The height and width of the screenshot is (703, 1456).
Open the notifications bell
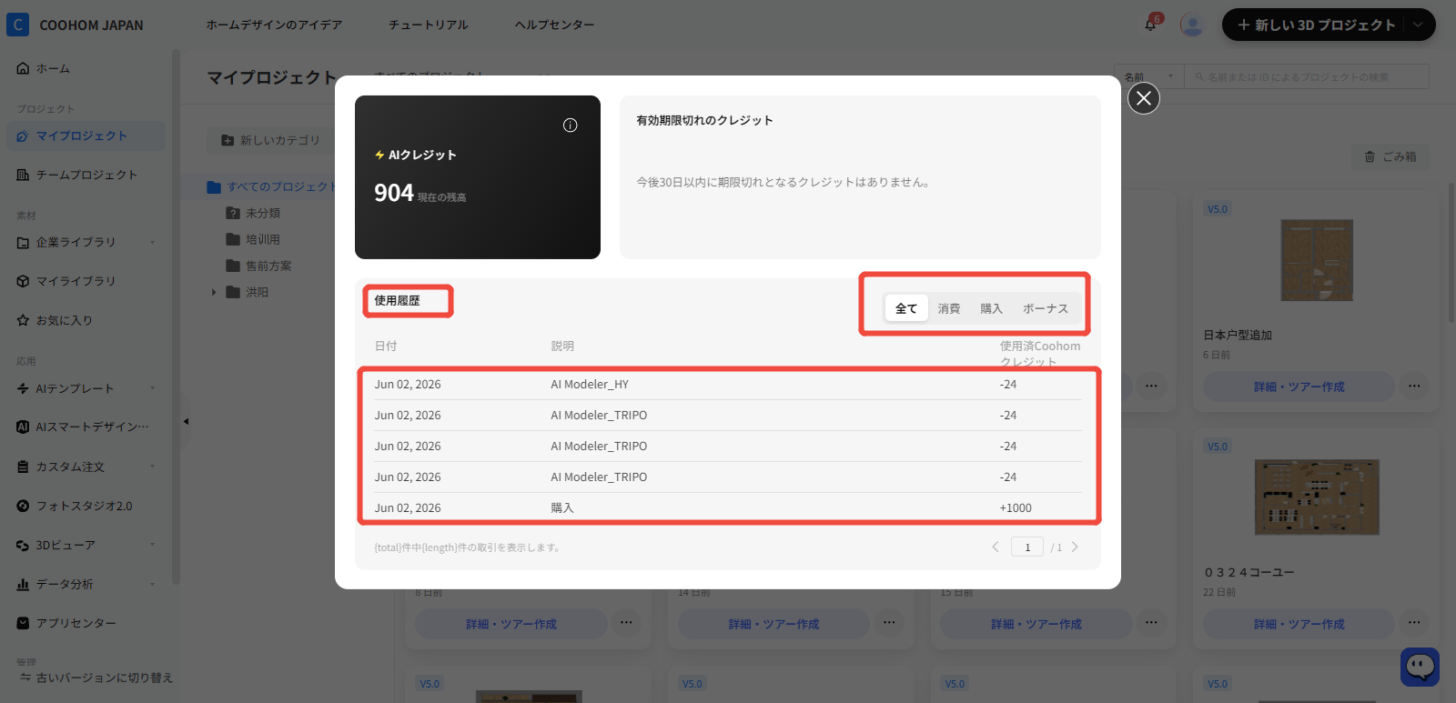(1150, 25)
